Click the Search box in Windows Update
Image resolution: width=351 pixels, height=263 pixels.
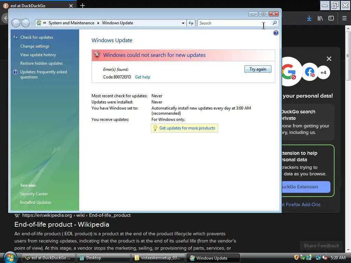pos(234,23)
